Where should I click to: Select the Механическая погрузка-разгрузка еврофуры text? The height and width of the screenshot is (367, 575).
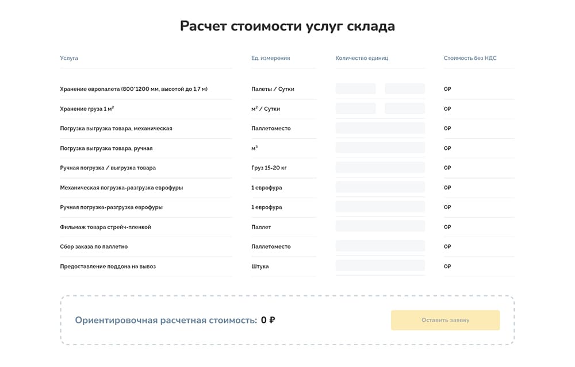coord(121,188)
